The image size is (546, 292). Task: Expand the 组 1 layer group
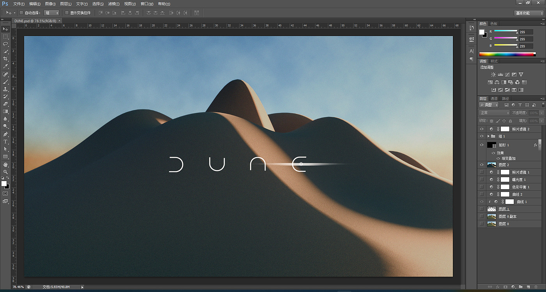pyautogui.click(x=488, y=136)
